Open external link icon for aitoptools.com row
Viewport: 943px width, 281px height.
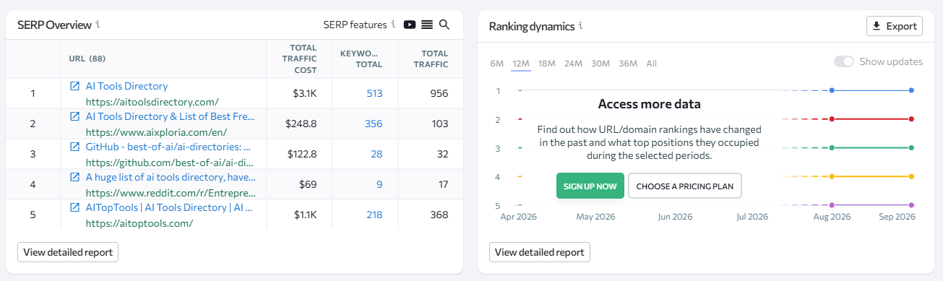[74, 207]
